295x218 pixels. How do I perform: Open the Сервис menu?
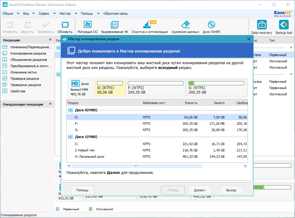click(x=44, y=13)
